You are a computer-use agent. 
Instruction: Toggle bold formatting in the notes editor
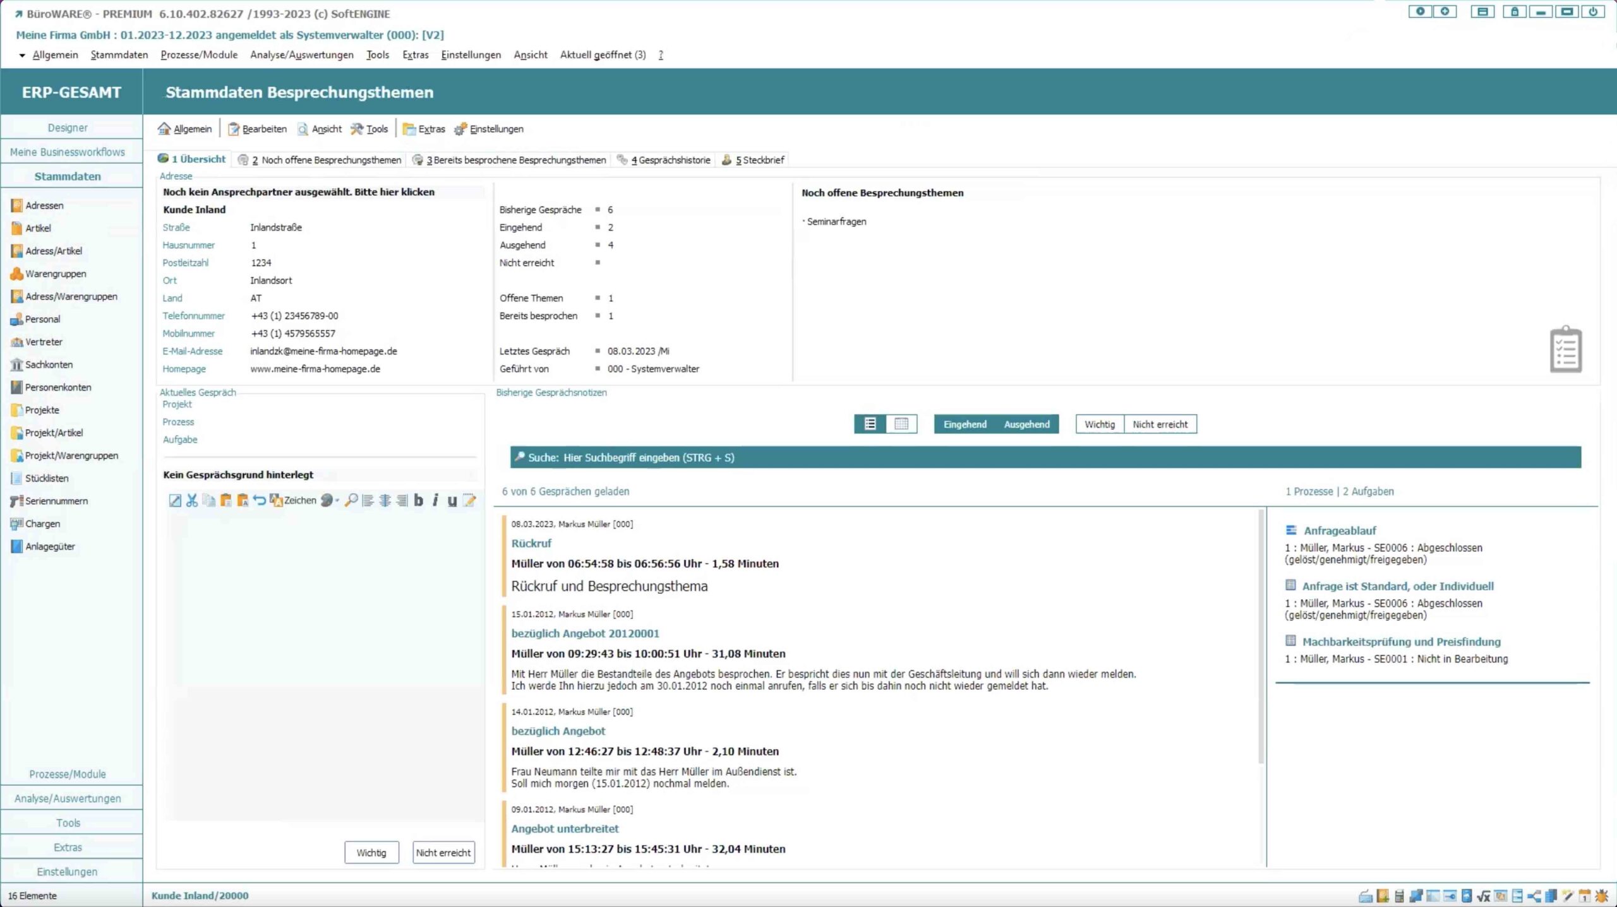(x=418, y=501)
